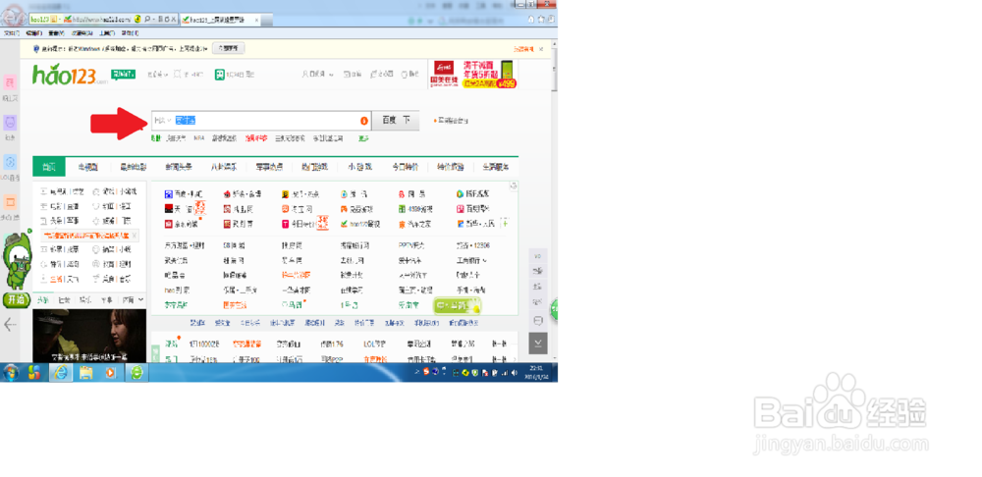982x477 pixels.
Task: Click the hao123 logo
Action: pyautogui.click(x=70, y=76)
